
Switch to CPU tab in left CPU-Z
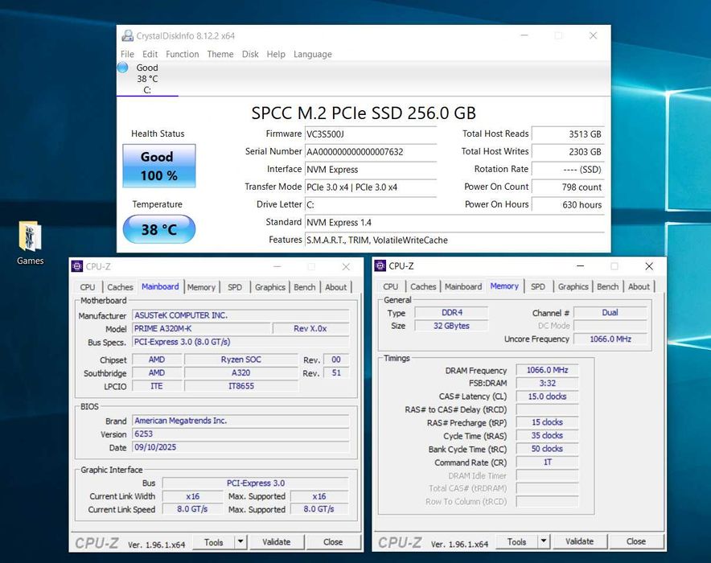click(x=88, y=287)
